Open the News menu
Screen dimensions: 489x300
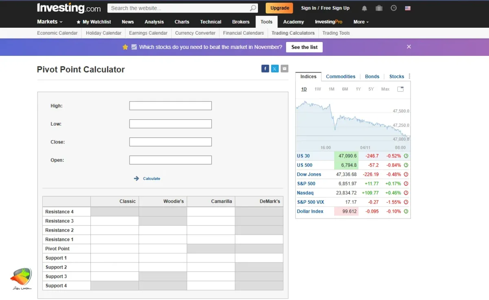[x=128, y=22]
